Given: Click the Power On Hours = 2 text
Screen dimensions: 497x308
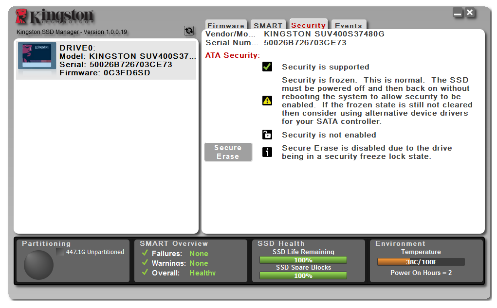Looking at the screenshot, I should [x=421, y=273].
